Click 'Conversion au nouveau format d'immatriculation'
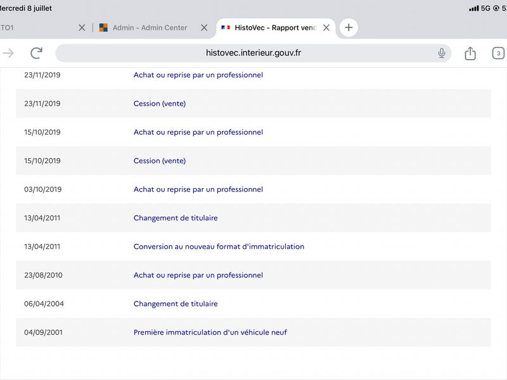Viewport: 507px width, 380px height. (219, 246)
